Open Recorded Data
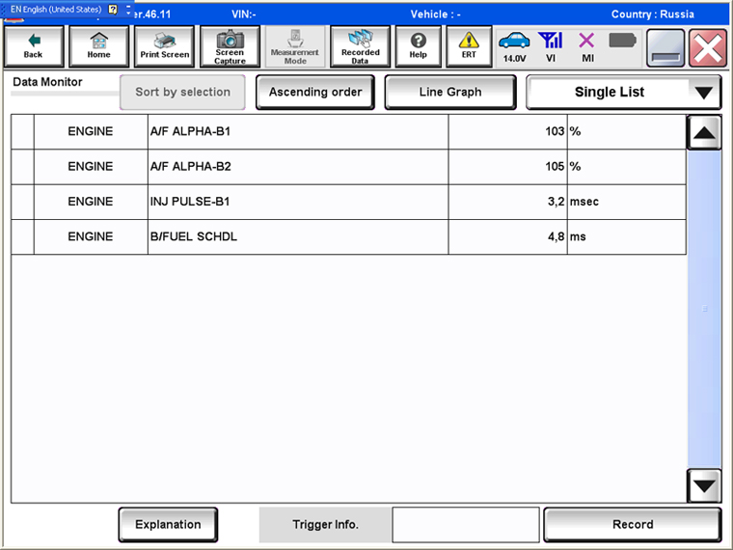This screenshot has width=733, height=550. pyautogui.click(x=360, y=46)
